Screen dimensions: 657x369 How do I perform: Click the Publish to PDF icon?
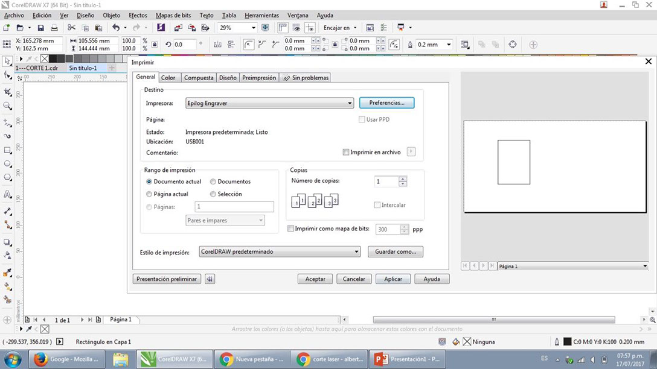tap(205, 28)
